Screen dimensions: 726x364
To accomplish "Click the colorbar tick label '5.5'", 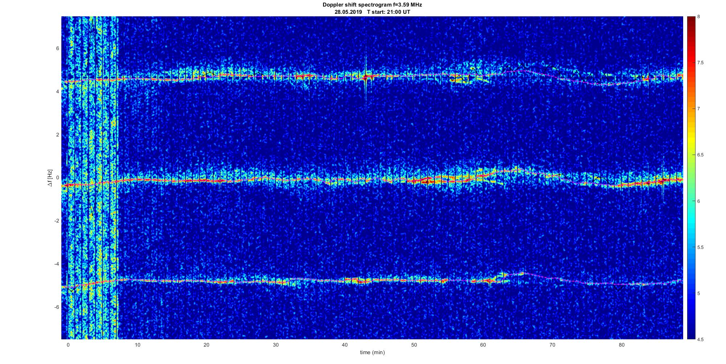I will pyautogui.click(x=700, y=247).
